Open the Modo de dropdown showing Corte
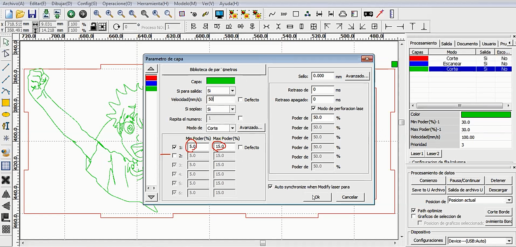516x247 pixels. (232, 128)
